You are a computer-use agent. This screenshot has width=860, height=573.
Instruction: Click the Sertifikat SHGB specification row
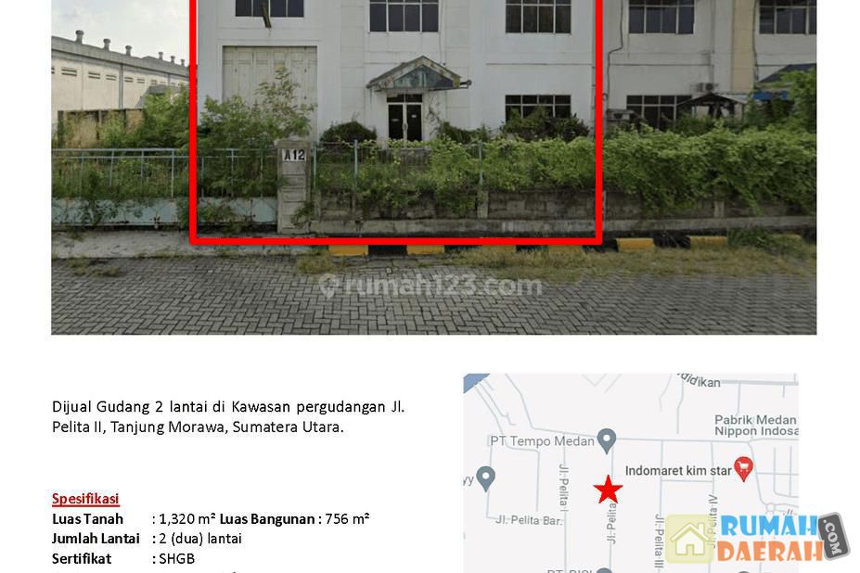[123, 559]
